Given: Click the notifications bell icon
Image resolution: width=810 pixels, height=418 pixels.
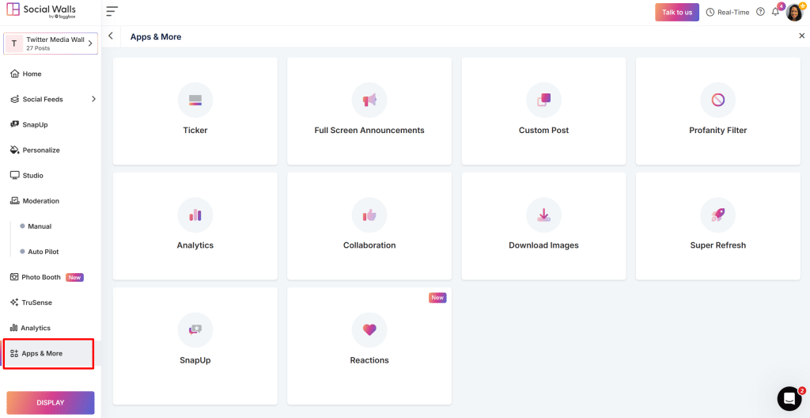Looking at the screenshot, I should pyautogui.click(x=775, y=12).
